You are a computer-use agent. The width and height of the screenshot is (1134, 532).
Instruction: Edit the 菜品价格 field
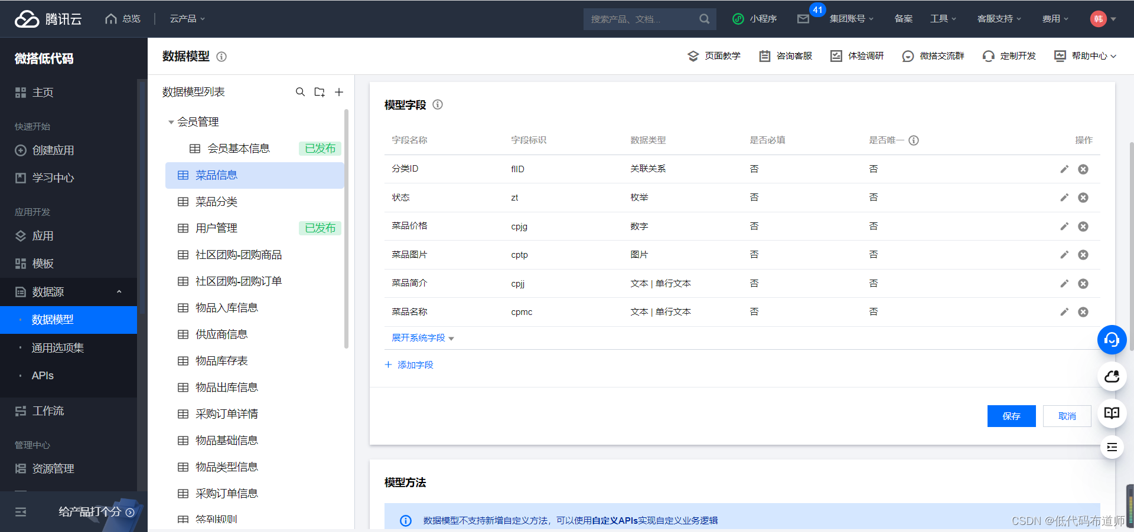pyautogui.click(x=1064, y=226)
